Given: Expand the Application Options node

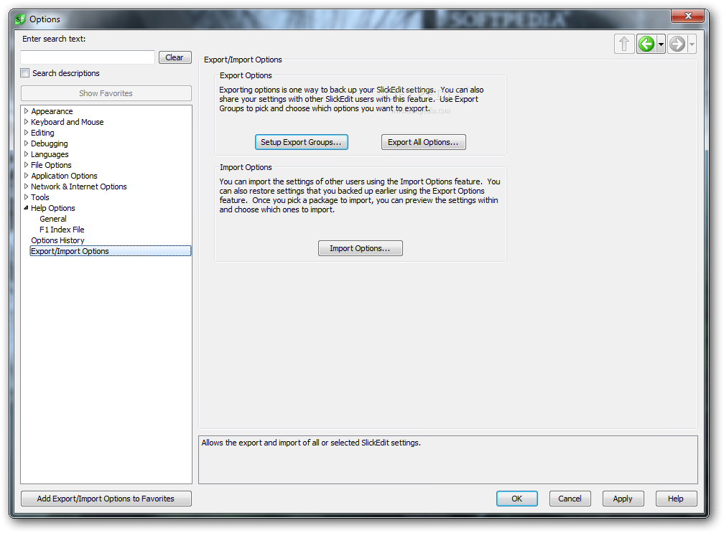Looking at the screenshot, I should point(27,176).
